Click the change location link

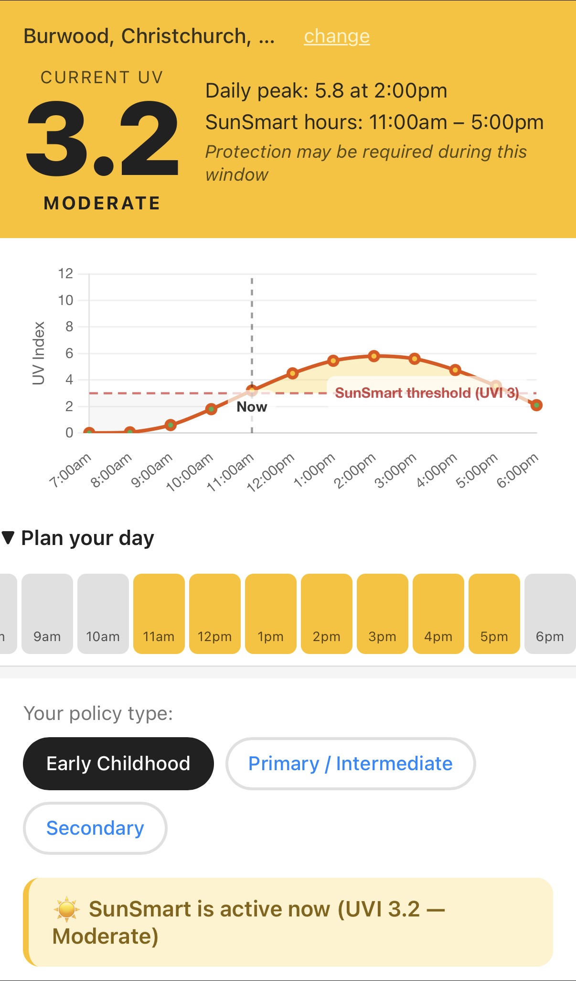point(337,36)
